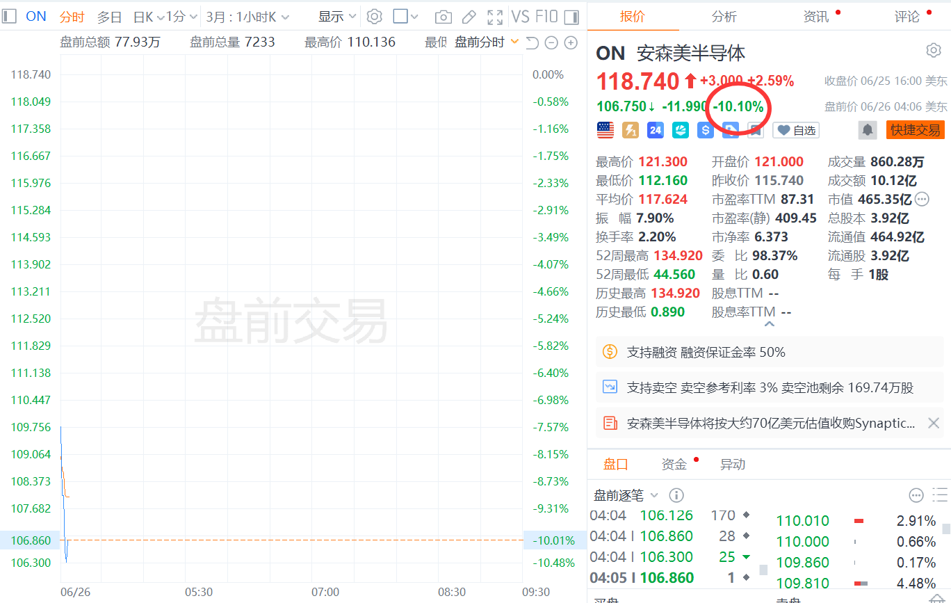Viewport: 951px width, 603px height.
Task: Click the last price 118.740
Action: coord(637,81)
